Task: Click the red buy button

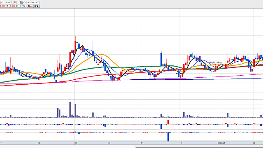Action: [x=30, y=6]
